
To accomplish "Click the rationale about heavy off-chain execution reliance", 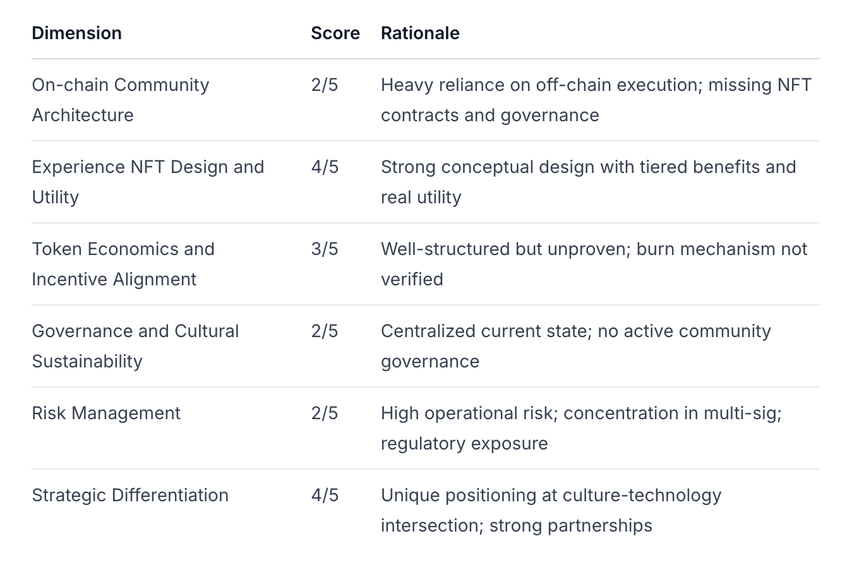I will click(596, 100).
